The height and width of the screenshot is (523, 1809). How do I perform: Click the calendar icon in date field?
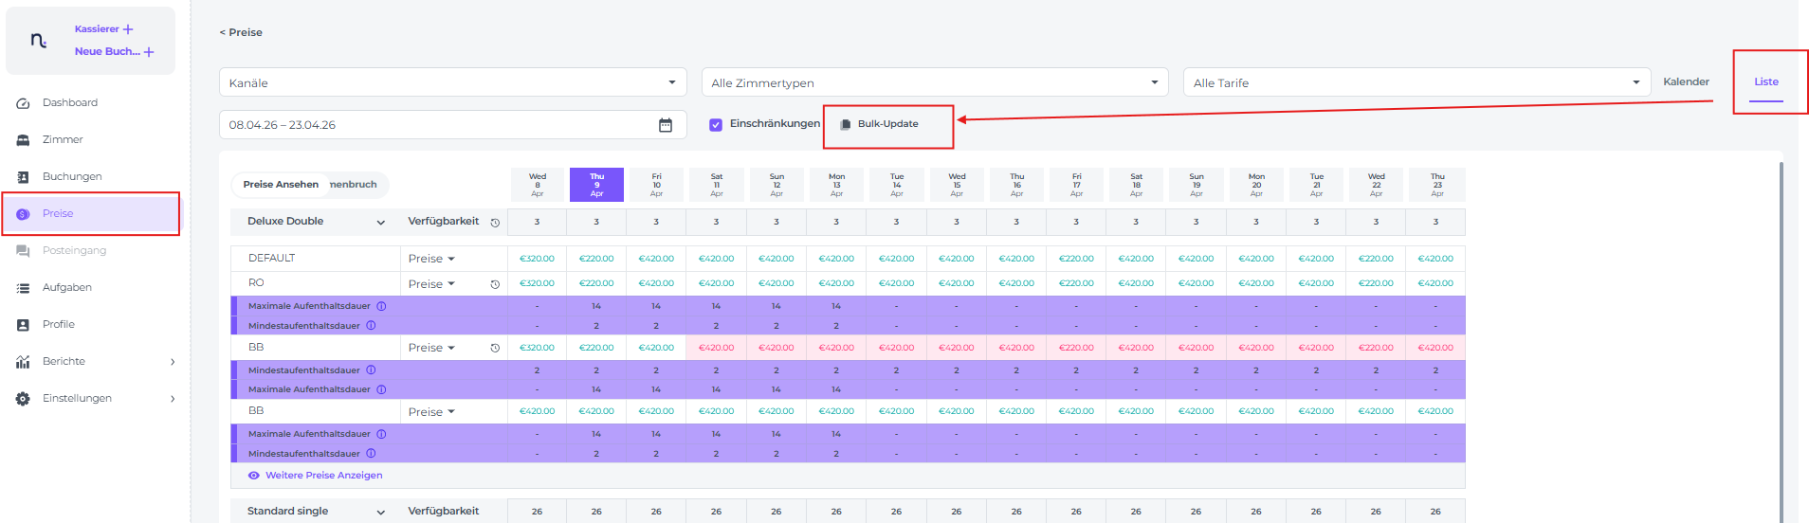pos(666,125)
